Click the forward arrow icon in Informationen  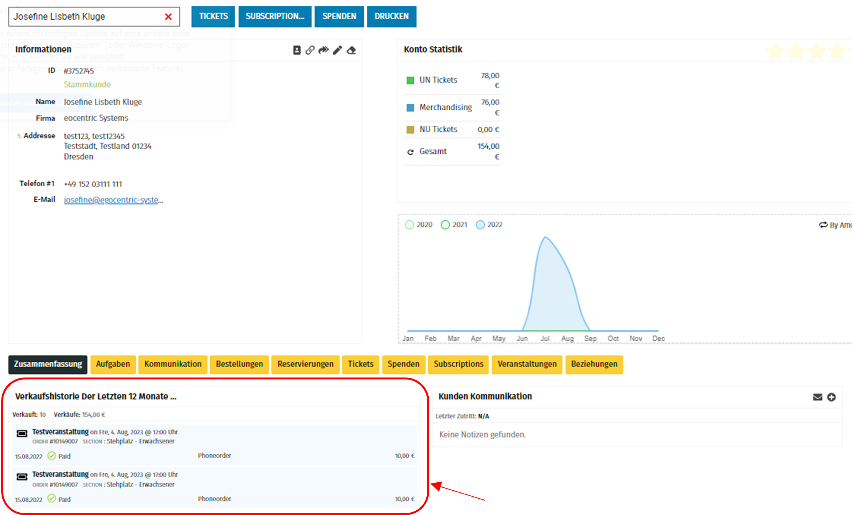tap(323, 50)
